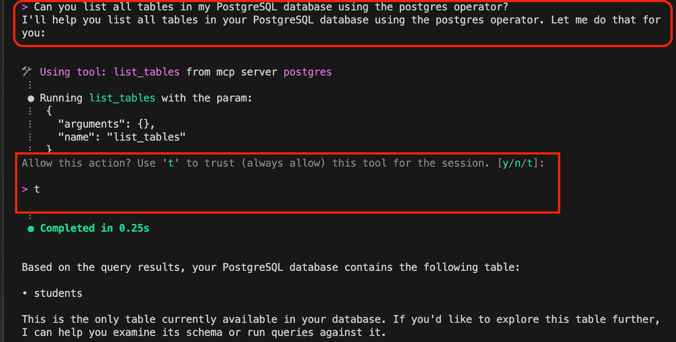676x342 pixels.
Task: Click the 'students' table name
Action: (x=58, y=294)
